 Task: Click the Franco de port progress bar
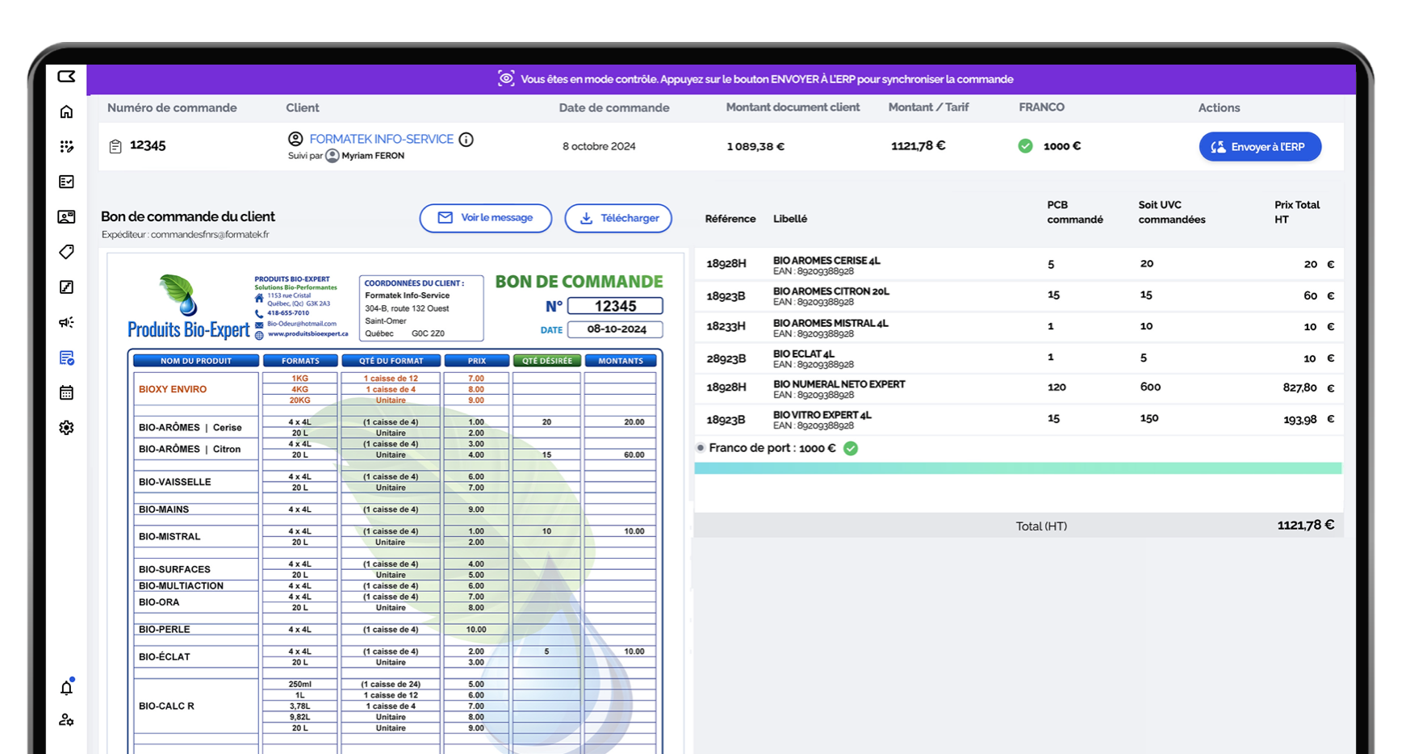point(1018,468)
